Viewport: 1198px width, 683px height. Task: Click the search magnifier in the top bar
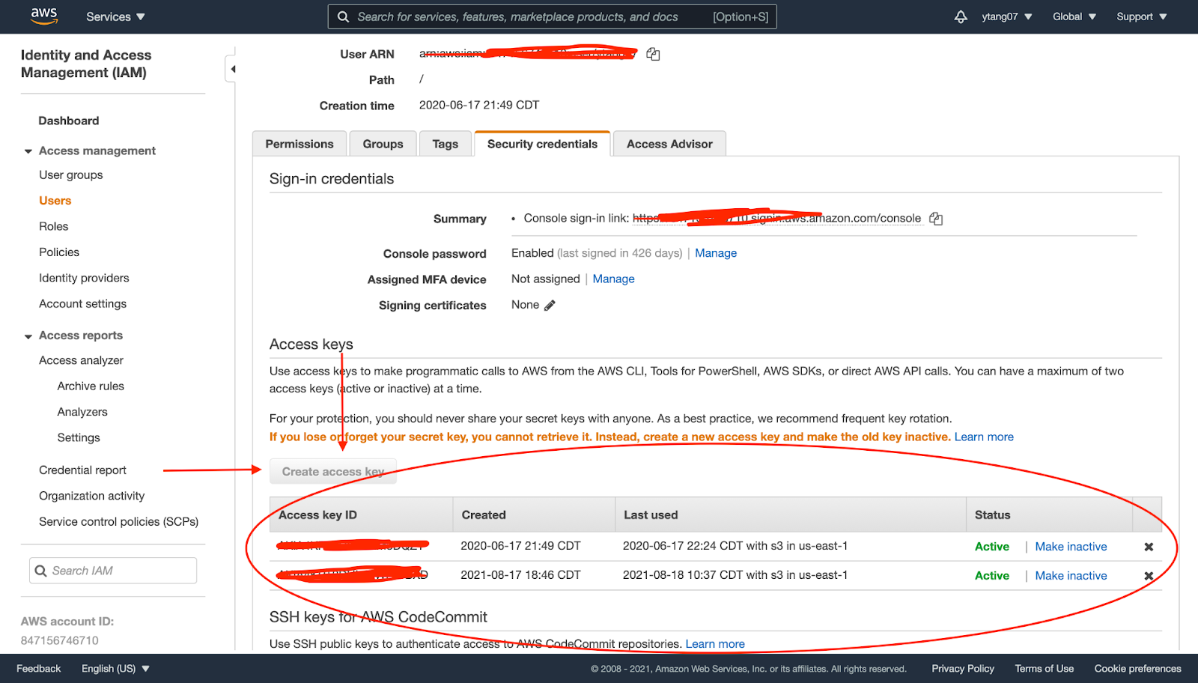point(343,16)
